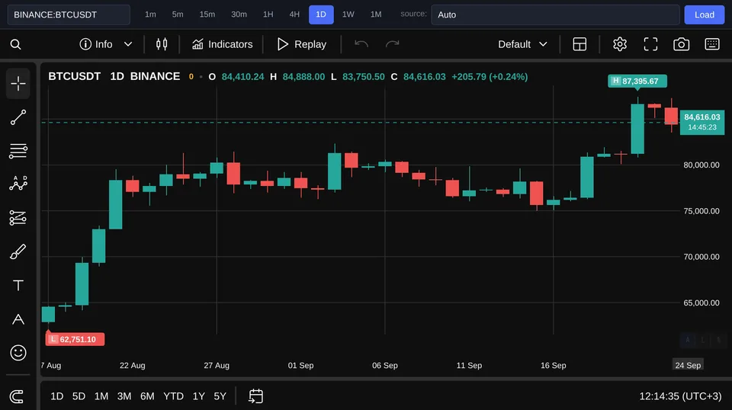
Task: Expand the Info dropdown chevron
Action: (x=128, y=44)
